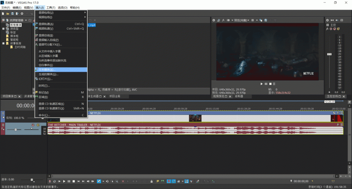The image size is (352, 189).
Task: Open the 文件(F) menu
Action: tap(6, 8)
